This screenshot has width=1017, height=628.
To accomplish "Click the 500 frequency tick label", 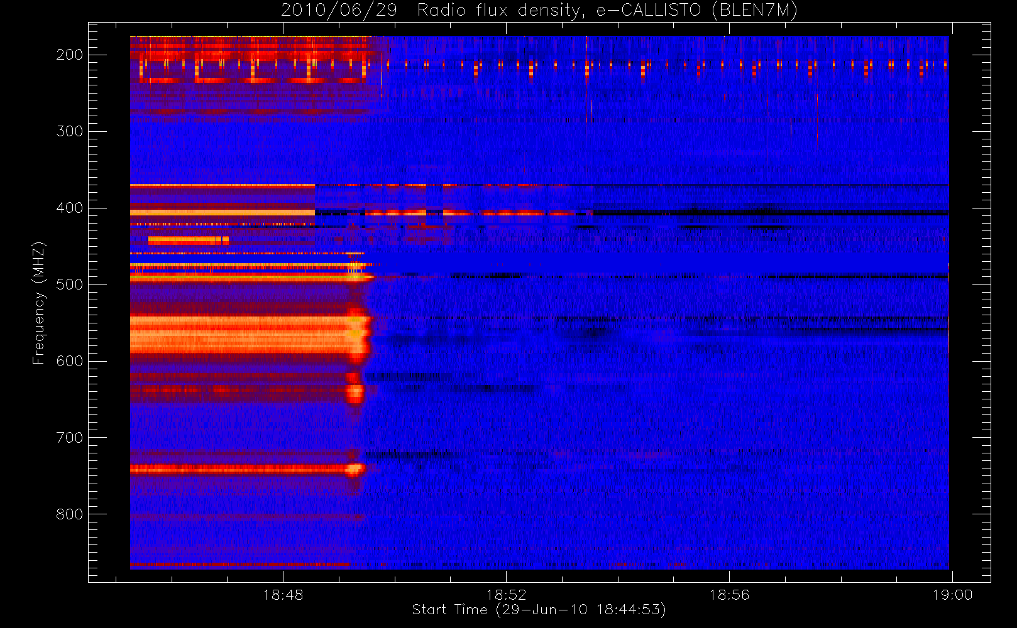I will coord(69,284).
